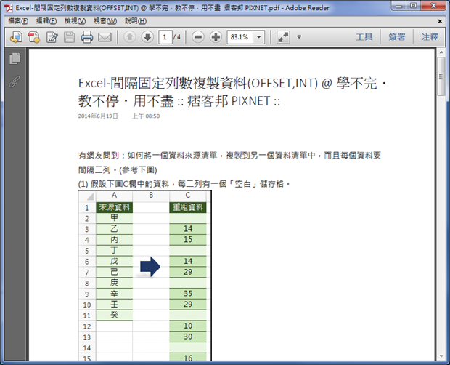Viewport: 450px width, 365px height.
Task: Click the cell containing 癸
Action: coord(114,315)
